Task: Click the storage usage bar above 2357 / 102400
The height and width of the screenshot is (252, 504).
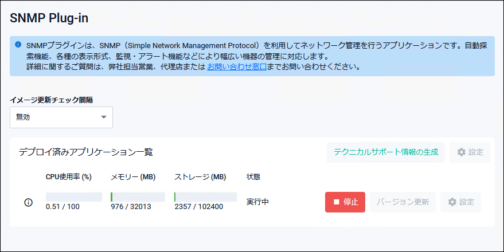Action: coord(205,197)
